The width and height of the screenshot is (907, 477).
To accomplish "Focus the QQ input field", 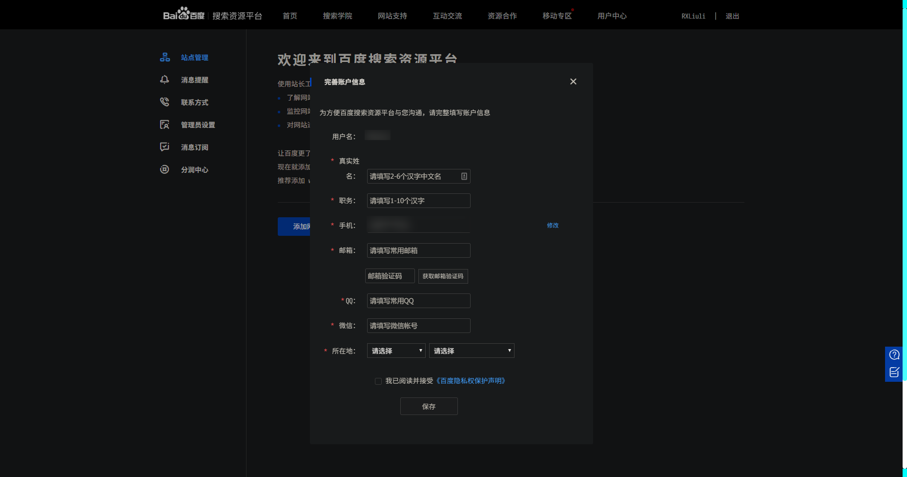I will click(418, 301).
